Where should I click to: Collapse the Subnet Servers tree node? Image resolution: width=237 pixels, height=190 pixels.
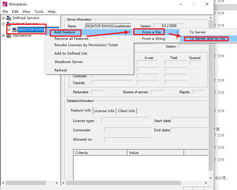[x=3, y=24]
